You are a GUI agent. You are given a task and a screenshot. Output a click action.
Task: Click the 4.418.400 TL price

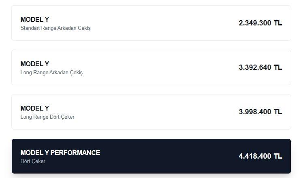point(255,156)
